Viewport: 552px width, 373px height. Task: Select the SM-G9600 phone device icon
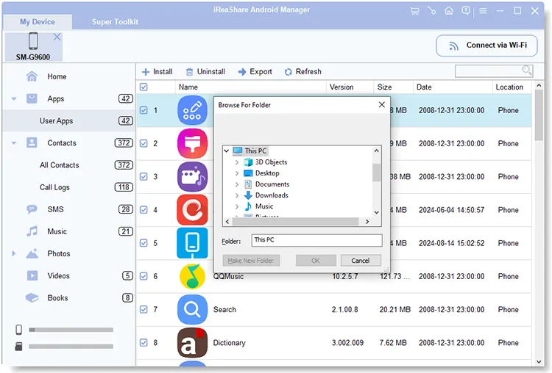33,41
